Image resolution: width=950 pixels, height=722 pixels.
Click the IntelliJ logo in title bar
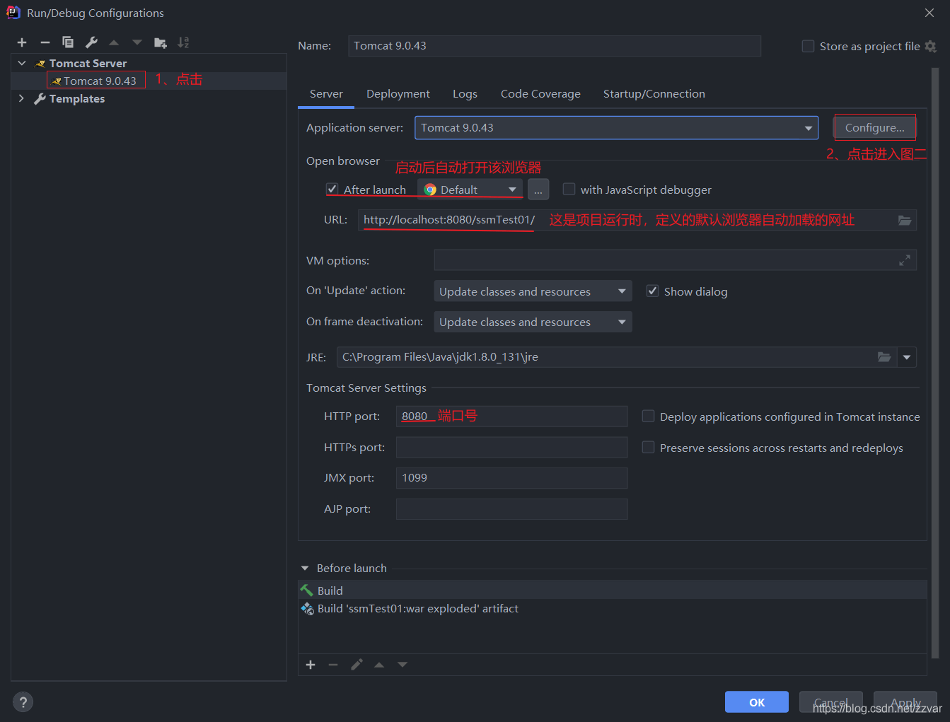pyautogui.click(x=13, y=13)
